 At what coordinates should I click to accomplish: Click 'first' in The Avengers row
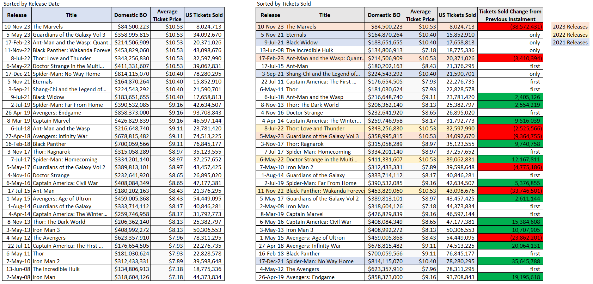coord(535,269)
